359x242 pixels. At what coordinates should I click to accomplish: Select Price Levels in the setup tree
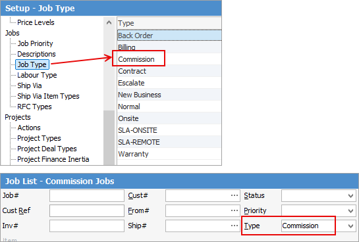(36, 22)
